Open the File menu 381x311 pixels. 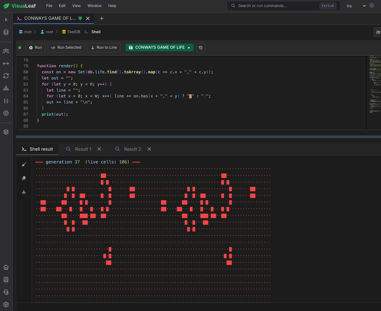tap(49, 6)
